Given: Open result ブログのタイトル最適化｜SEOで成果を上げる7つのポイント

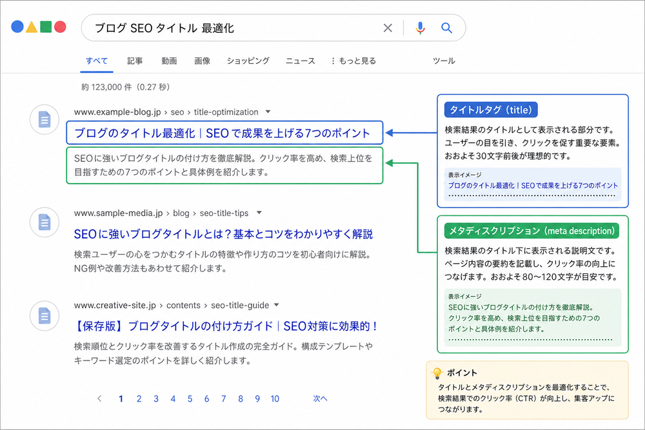Looking at the screenshot, I should (222, 133).
